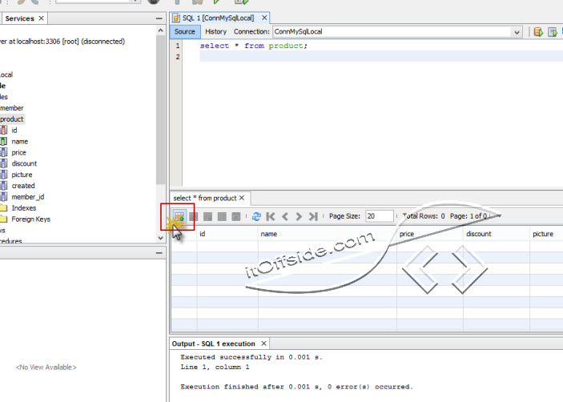Switch to the Source view

185,32
